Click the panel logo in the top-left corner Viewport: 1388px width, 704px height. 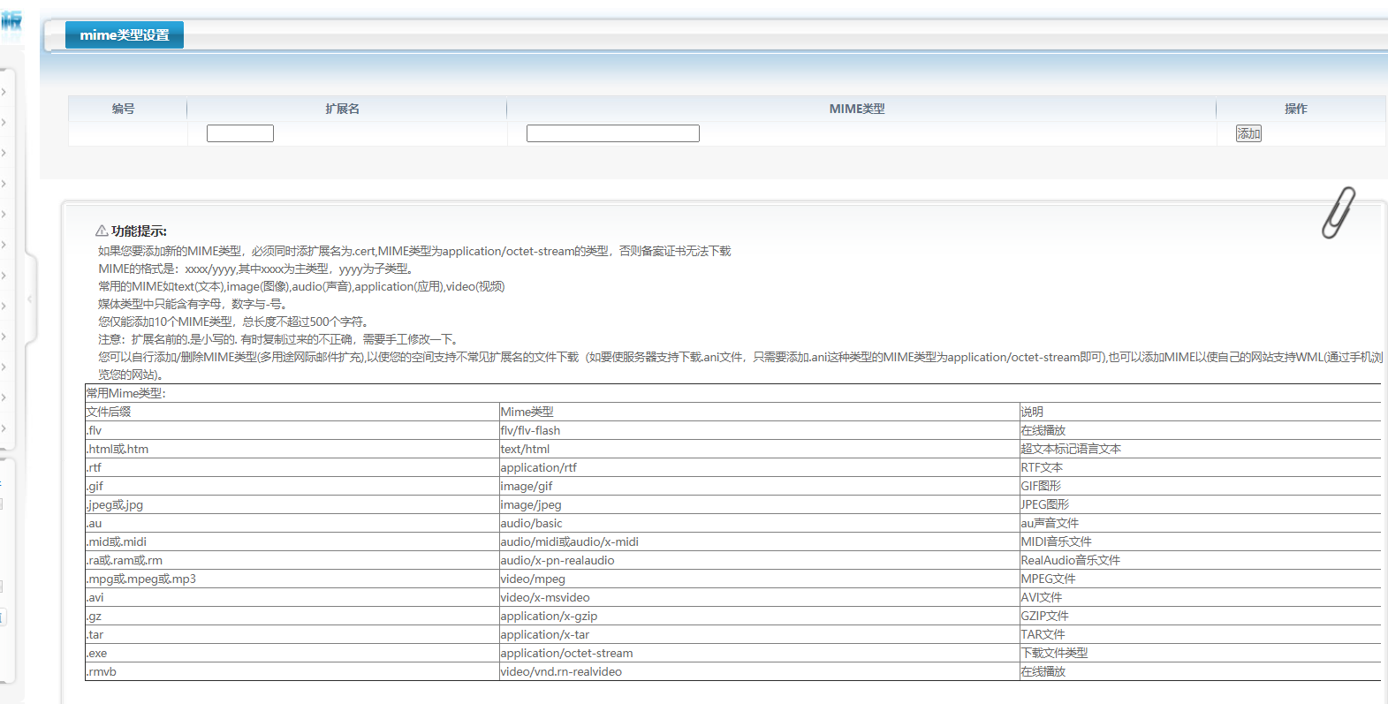[11, 22]
